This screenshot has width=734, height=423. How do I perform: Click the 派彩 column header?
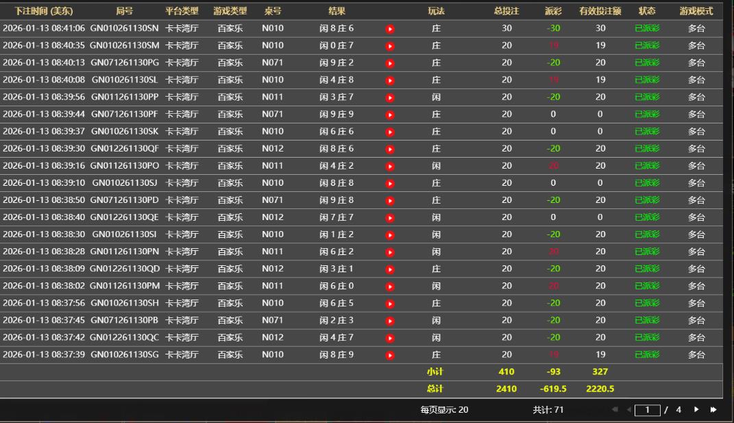553,11
